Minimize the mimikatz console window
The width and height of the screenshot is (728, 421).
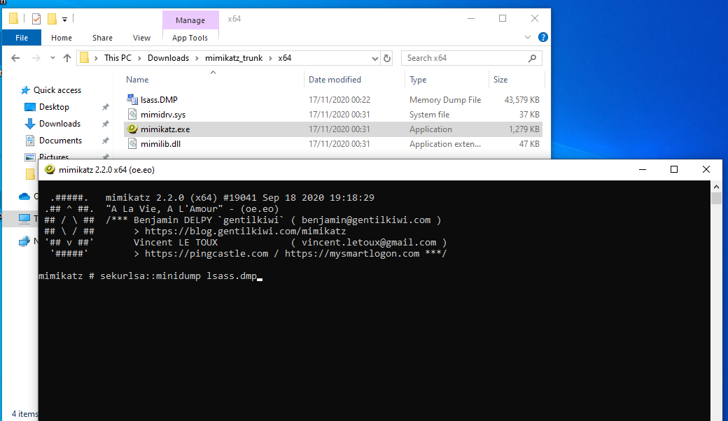point(643,170)
